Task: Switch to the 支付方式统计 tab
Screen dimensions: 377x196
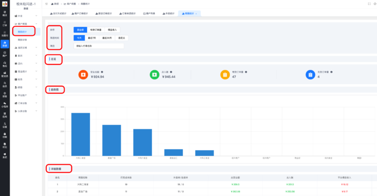Action: pyautogui.click(x=58, y=14)
